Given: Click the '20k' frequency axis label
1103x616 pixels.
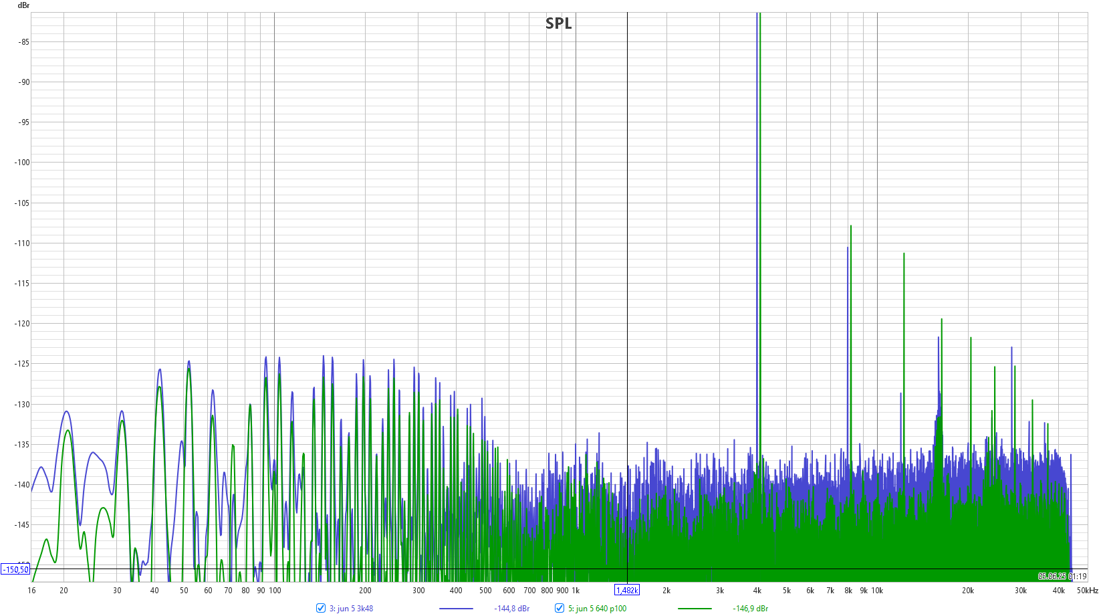Looking at the screenshot, I should [968, 591].
